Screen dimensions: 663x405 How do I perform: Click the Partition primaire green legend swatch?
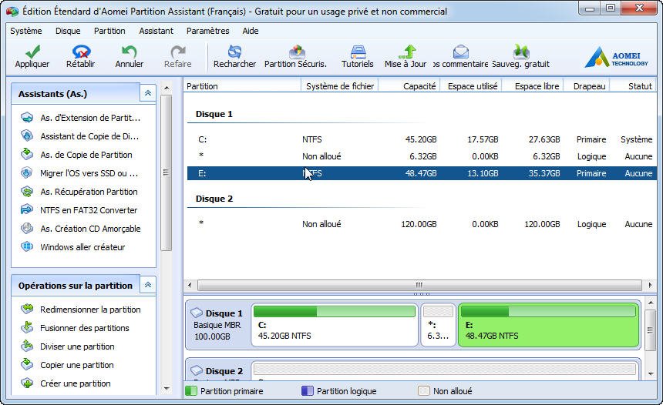point(191,391)
